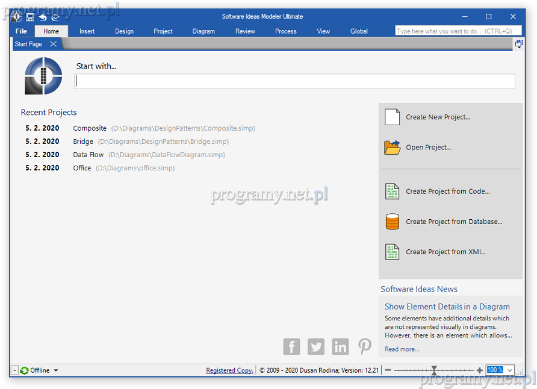Click the zoom slider handle

[x=434, y=370]
